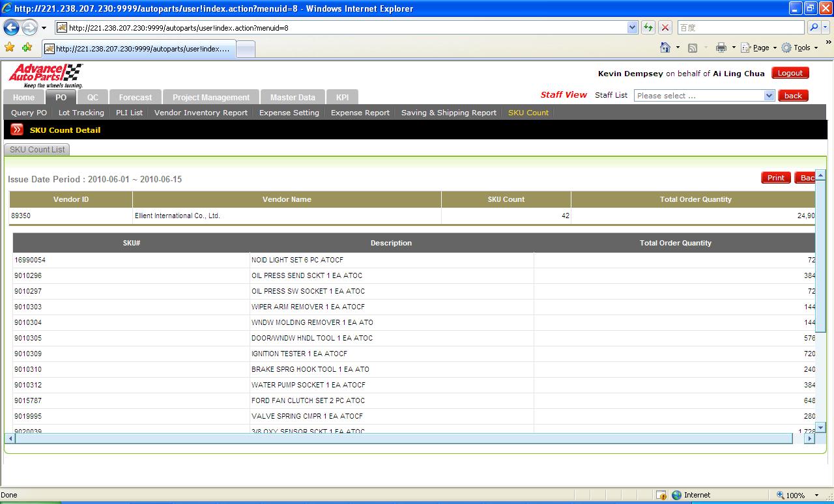This screenshot has height=504, width=834.
Task: Open the Vendor Inventory Report submenu
Action: point(201,113)
